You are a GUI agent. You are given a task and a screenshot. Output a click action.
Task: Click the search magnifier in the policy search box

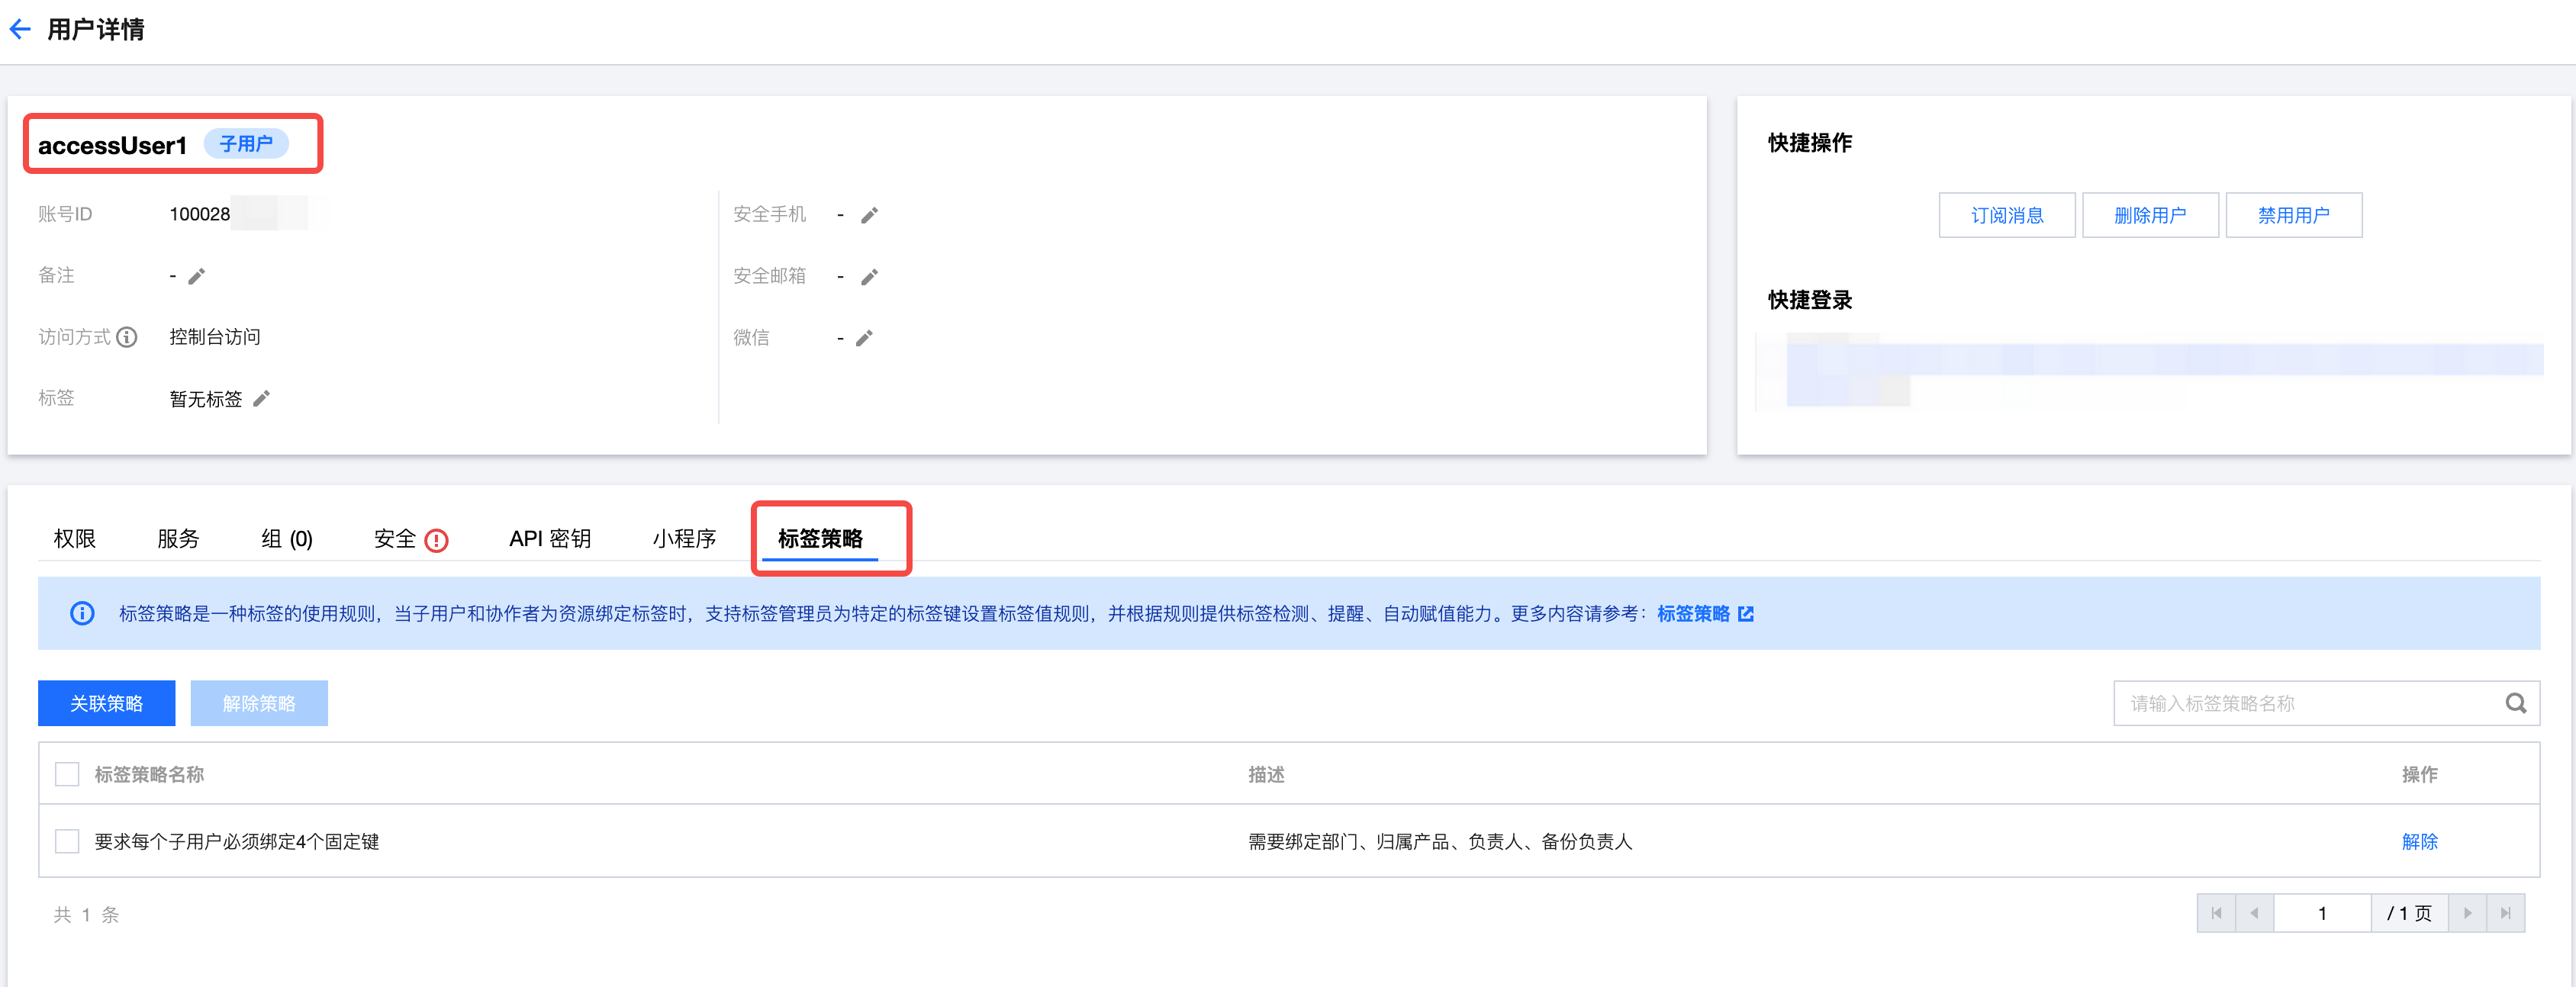pyautogui.click(x=2515, y=703)
